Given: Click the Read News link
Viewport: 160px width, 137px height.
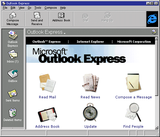Looking at the screenshot, I should [90, 97].
